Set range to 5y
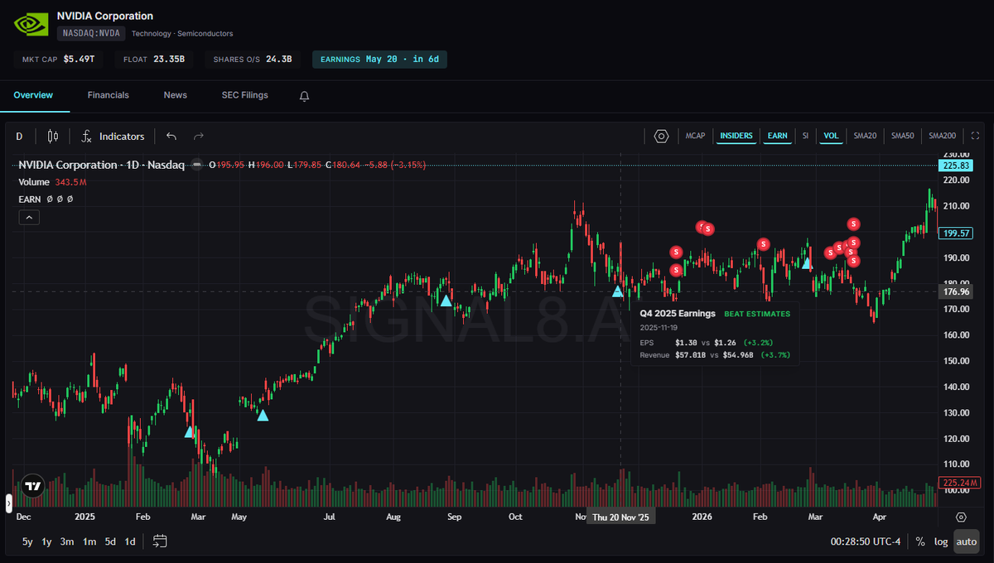994x563 pixels. pos(28,541)
